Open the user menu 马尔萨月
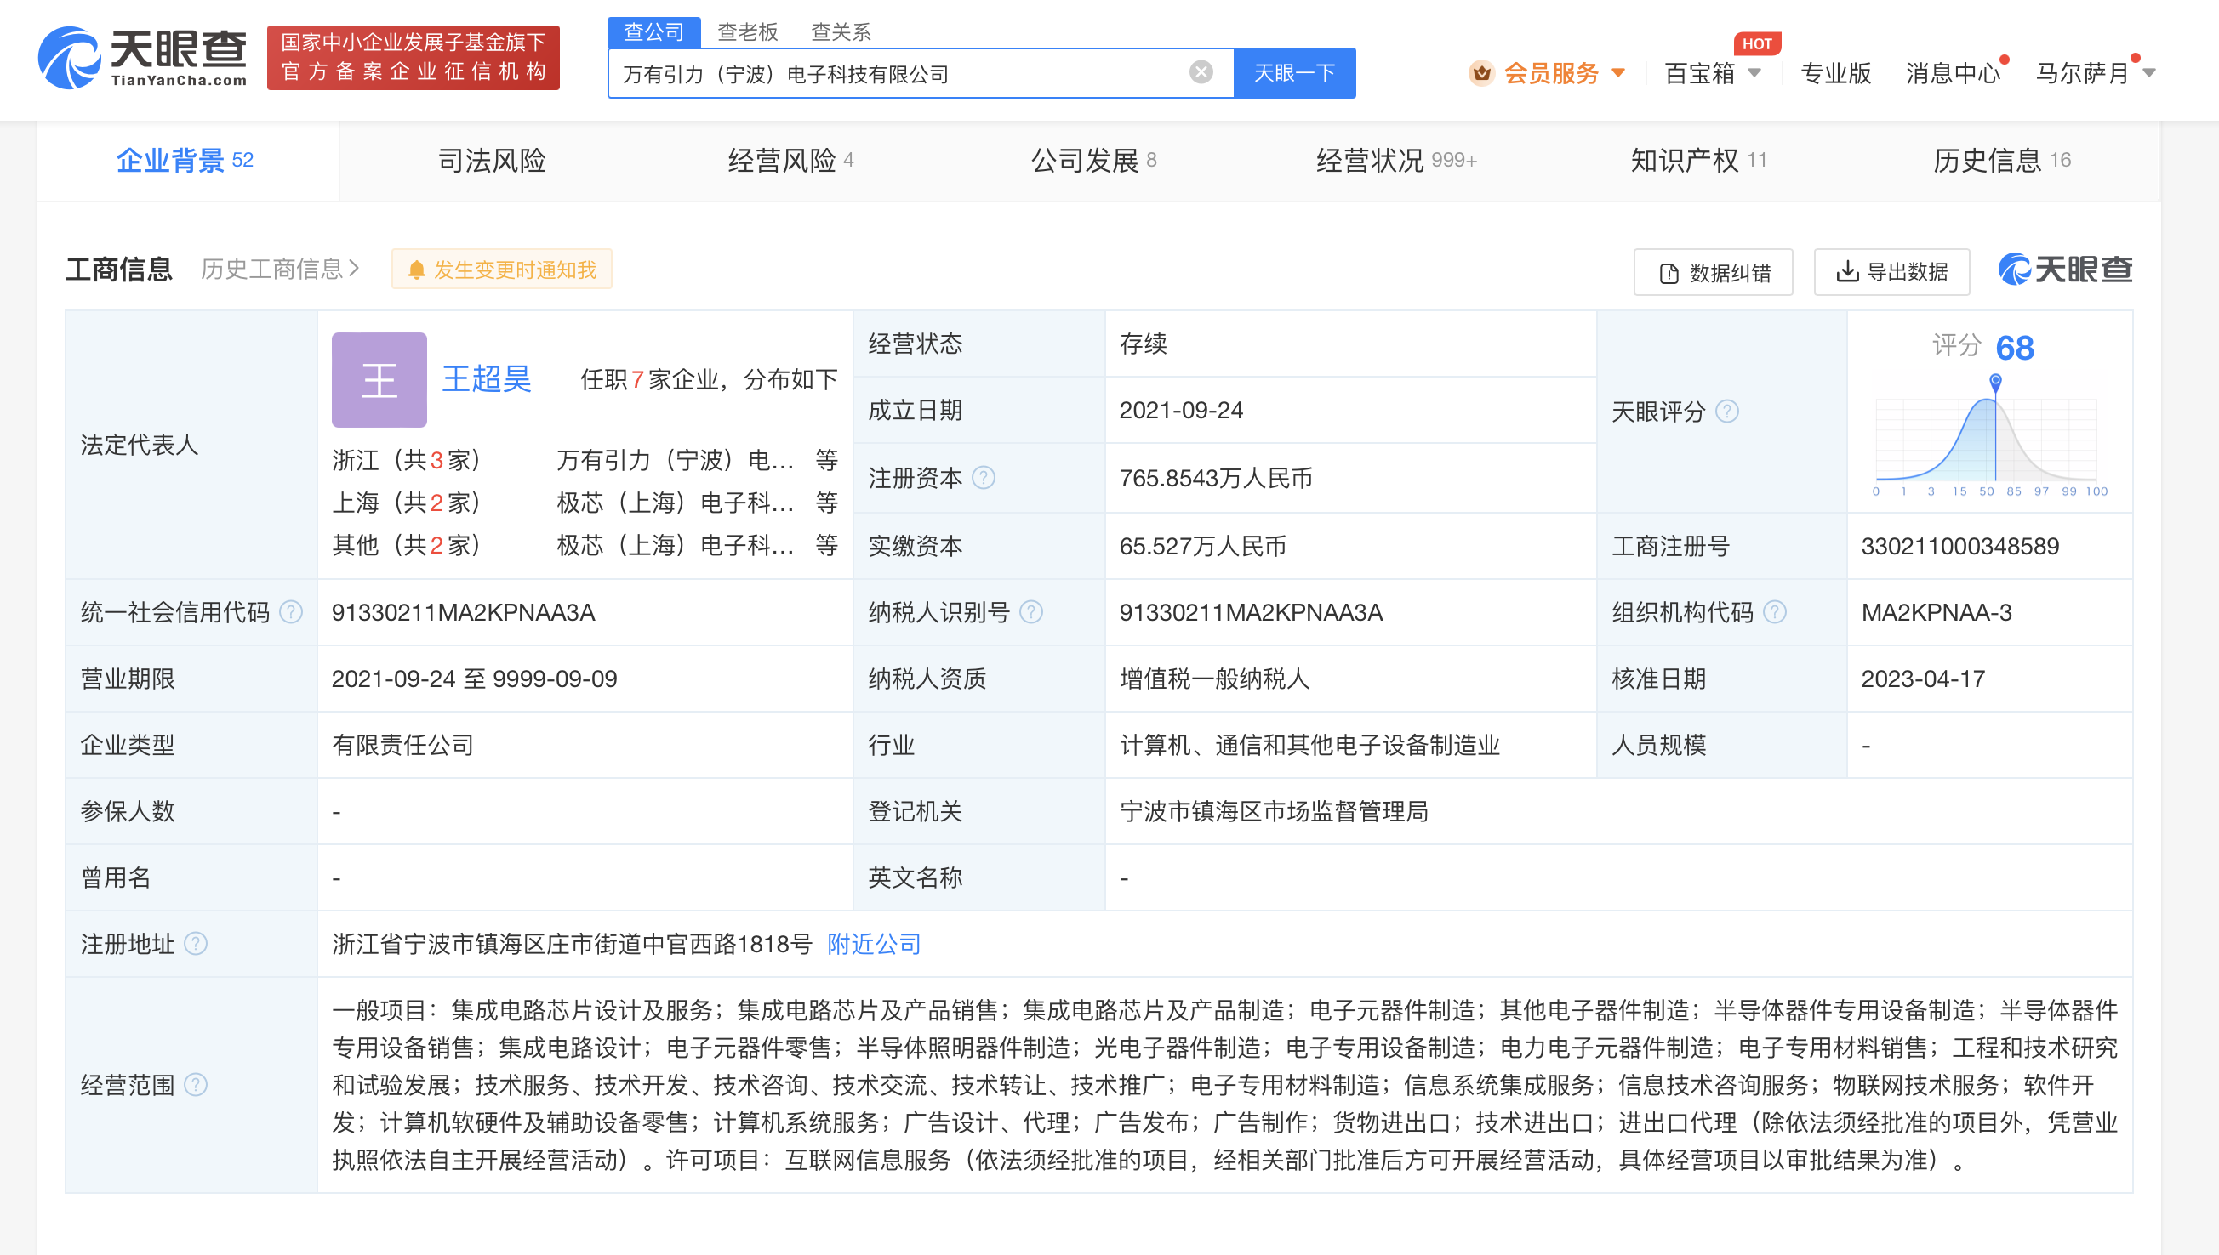 tap(2096, 73)
